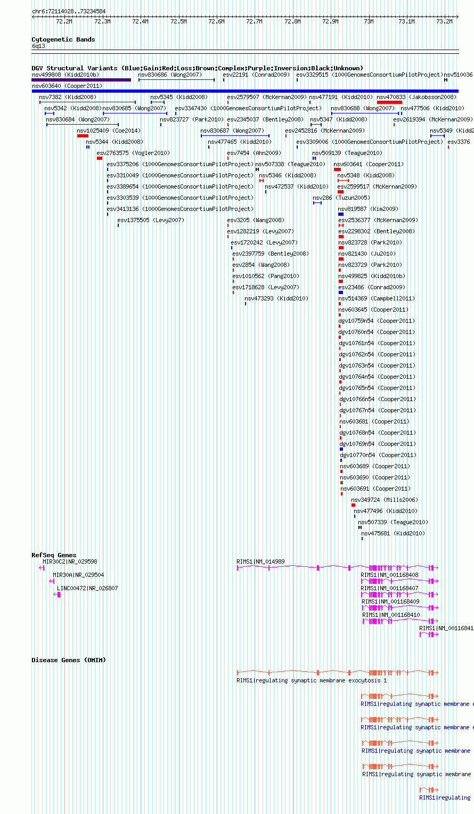Open the nsv603640 (Cooper2011) label
The image size is (474, 814).
(67, 86)
